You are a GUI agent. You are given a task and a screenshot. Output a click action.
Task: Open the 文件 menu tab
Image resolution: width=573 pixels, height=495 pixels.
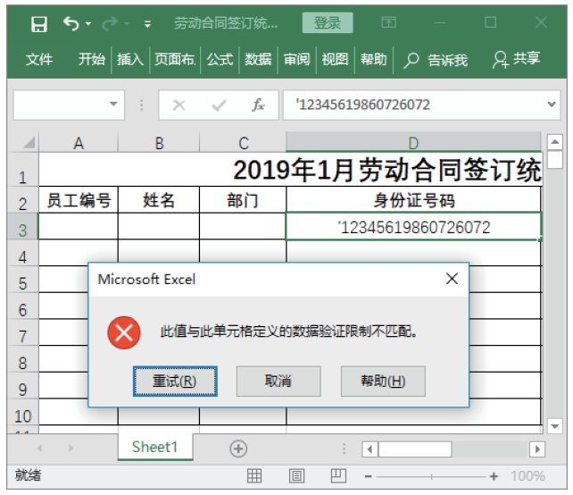pyautogui.click(x=39, y=59)
